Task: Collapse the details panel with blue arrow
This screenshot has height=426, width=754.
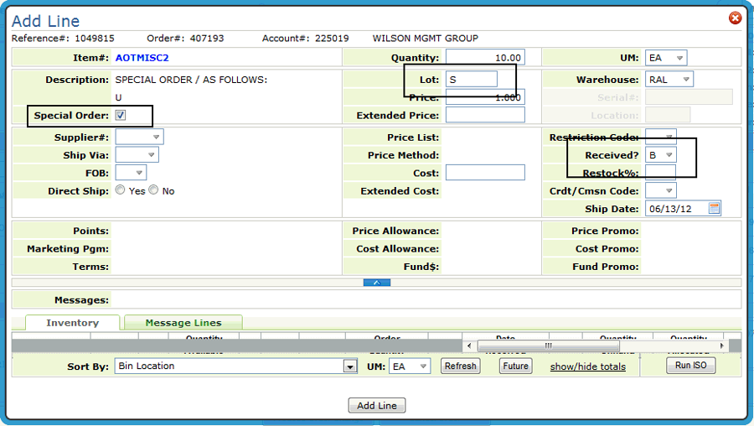Action: 376,283
